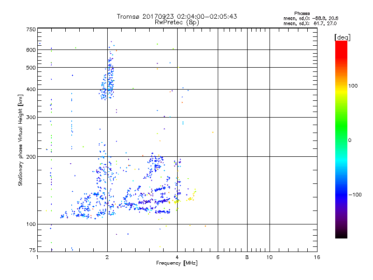Click the x-axis '4' tick label
The width and height of the screenshot is (373, 280).
coord(177,257)
